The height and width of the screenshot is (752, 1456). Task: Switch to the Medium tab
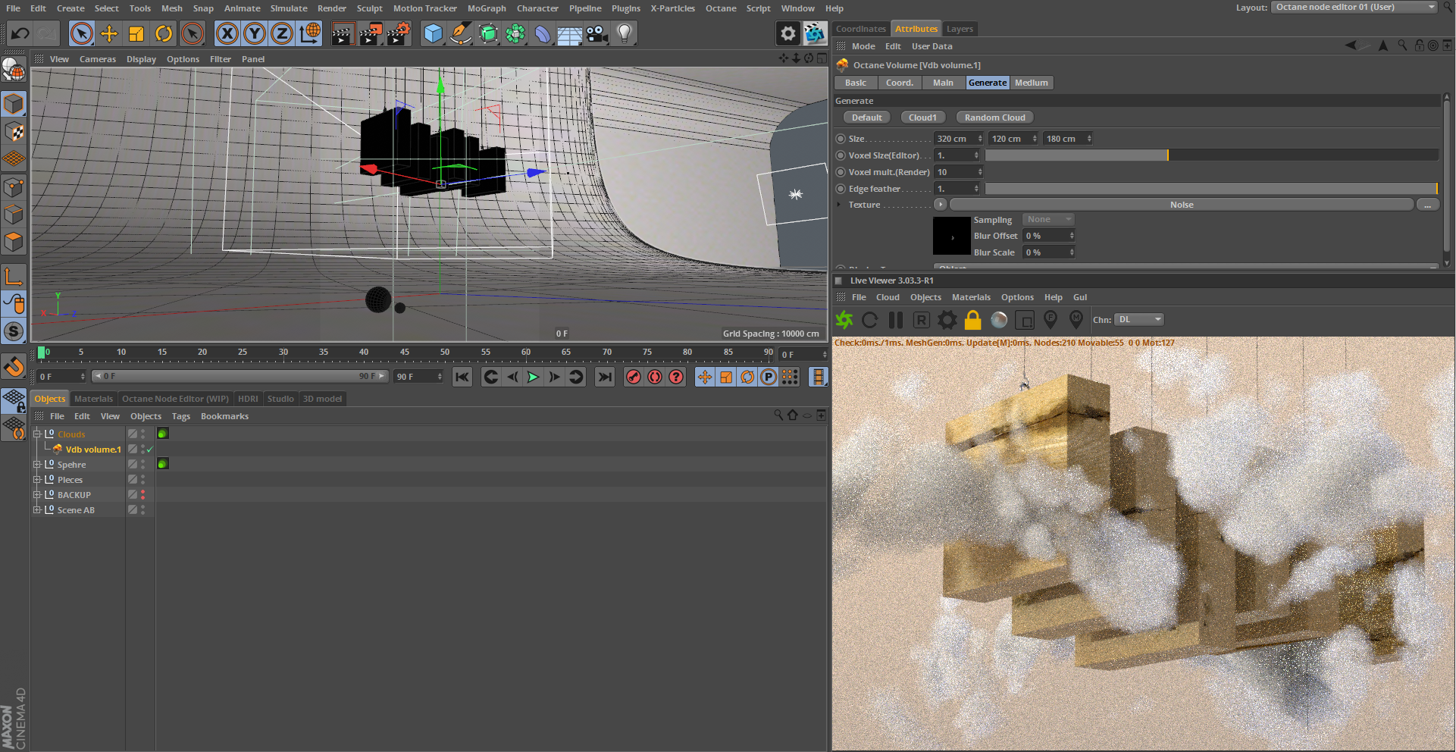click(x=1032, y=83)
